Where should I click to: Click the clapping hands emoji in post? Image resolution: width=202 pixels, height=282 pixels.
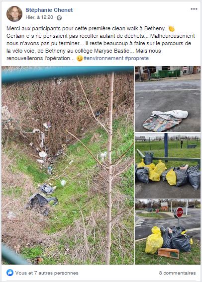click(x=172, y=29)
